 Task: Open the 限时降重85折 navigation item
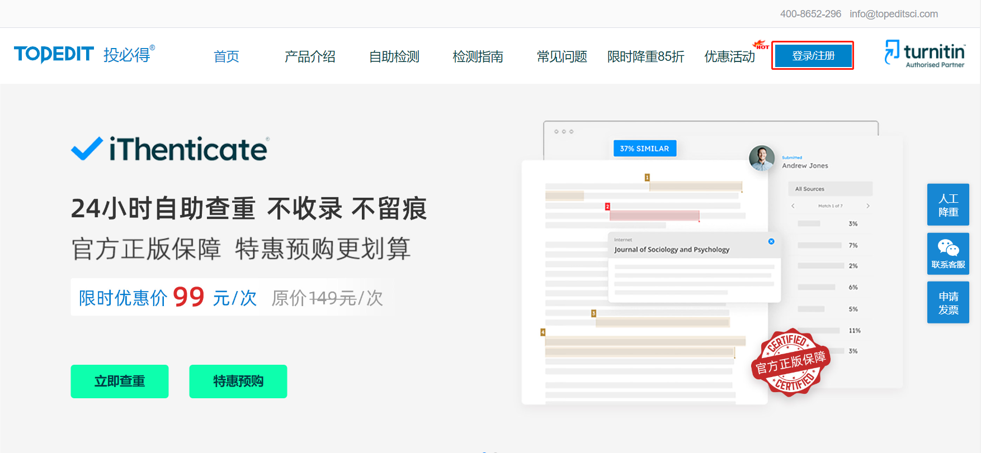[x=646, y=56]
